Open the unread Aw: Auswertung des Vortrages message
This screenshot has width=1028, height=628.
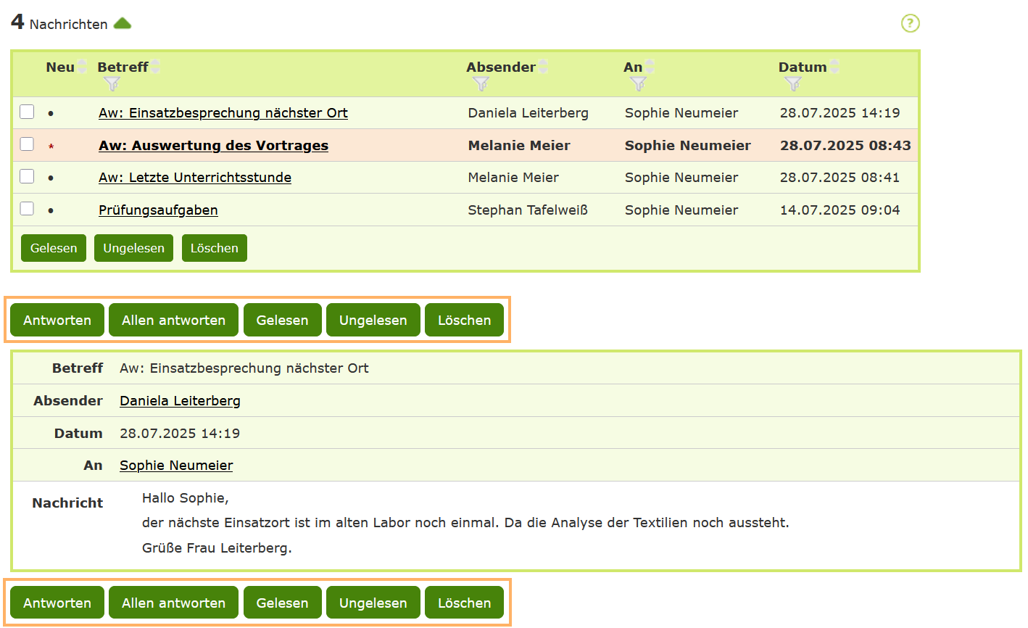point(213,146)
